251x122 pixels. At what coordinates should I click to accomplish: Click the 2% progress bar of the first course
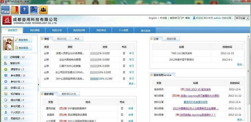pos(94,53)
